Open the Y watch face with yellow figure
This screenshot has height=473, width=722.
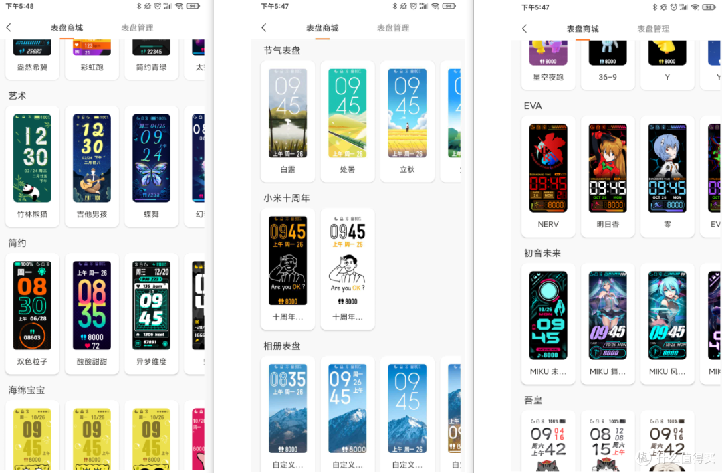pos(667,64)
